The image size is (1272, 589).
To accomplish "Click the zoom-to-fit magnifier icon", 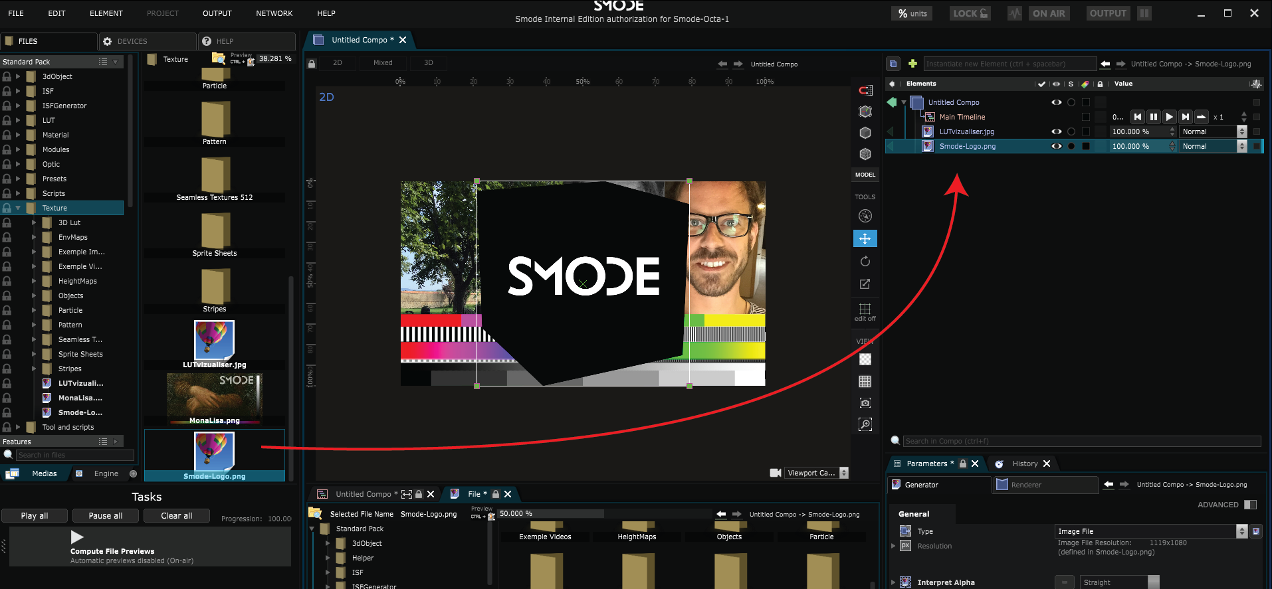I will pyautogui.click(x=865, y=424).
